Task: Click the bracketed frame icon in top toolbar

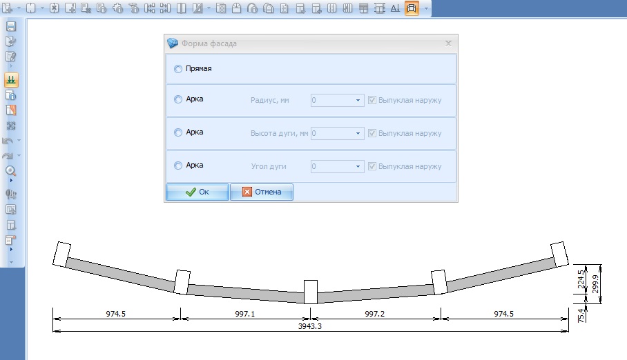Action: (x=31, y=8)
